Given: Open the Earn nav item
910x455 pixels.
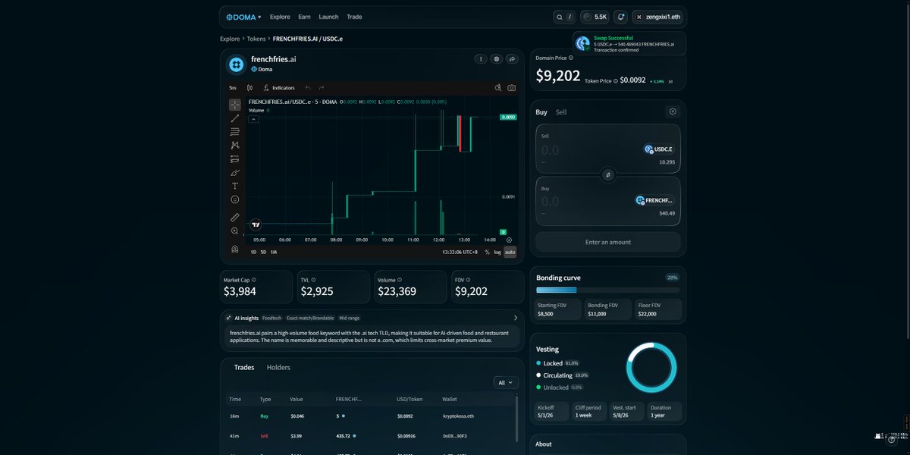Looking at the screenshot, I should coord(304,17).
